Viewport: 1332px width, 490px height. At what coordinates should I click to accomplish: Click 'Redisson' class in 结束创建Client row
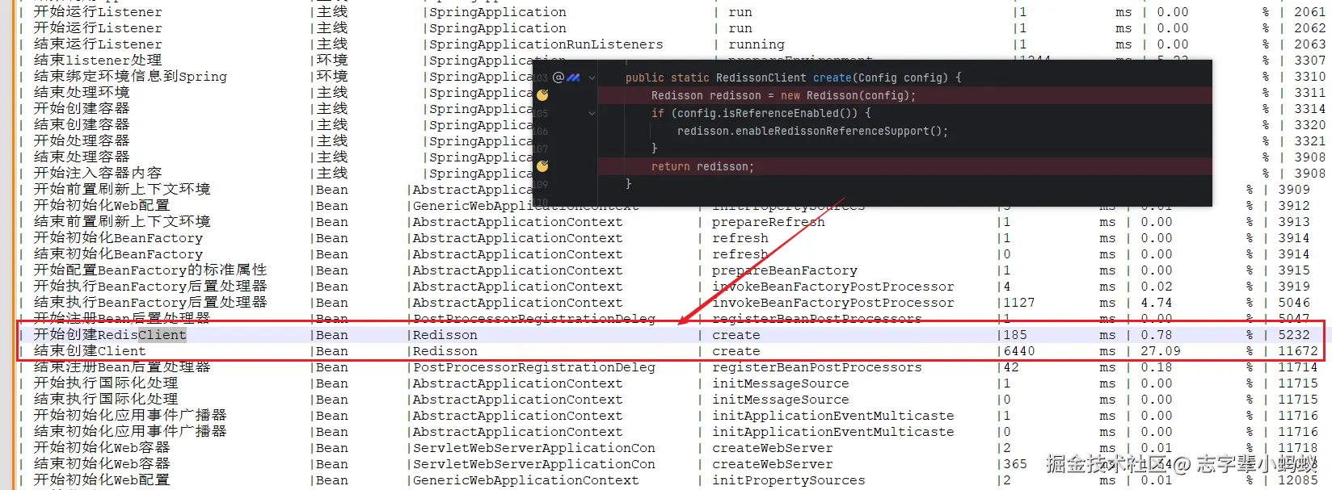[445, 350]
